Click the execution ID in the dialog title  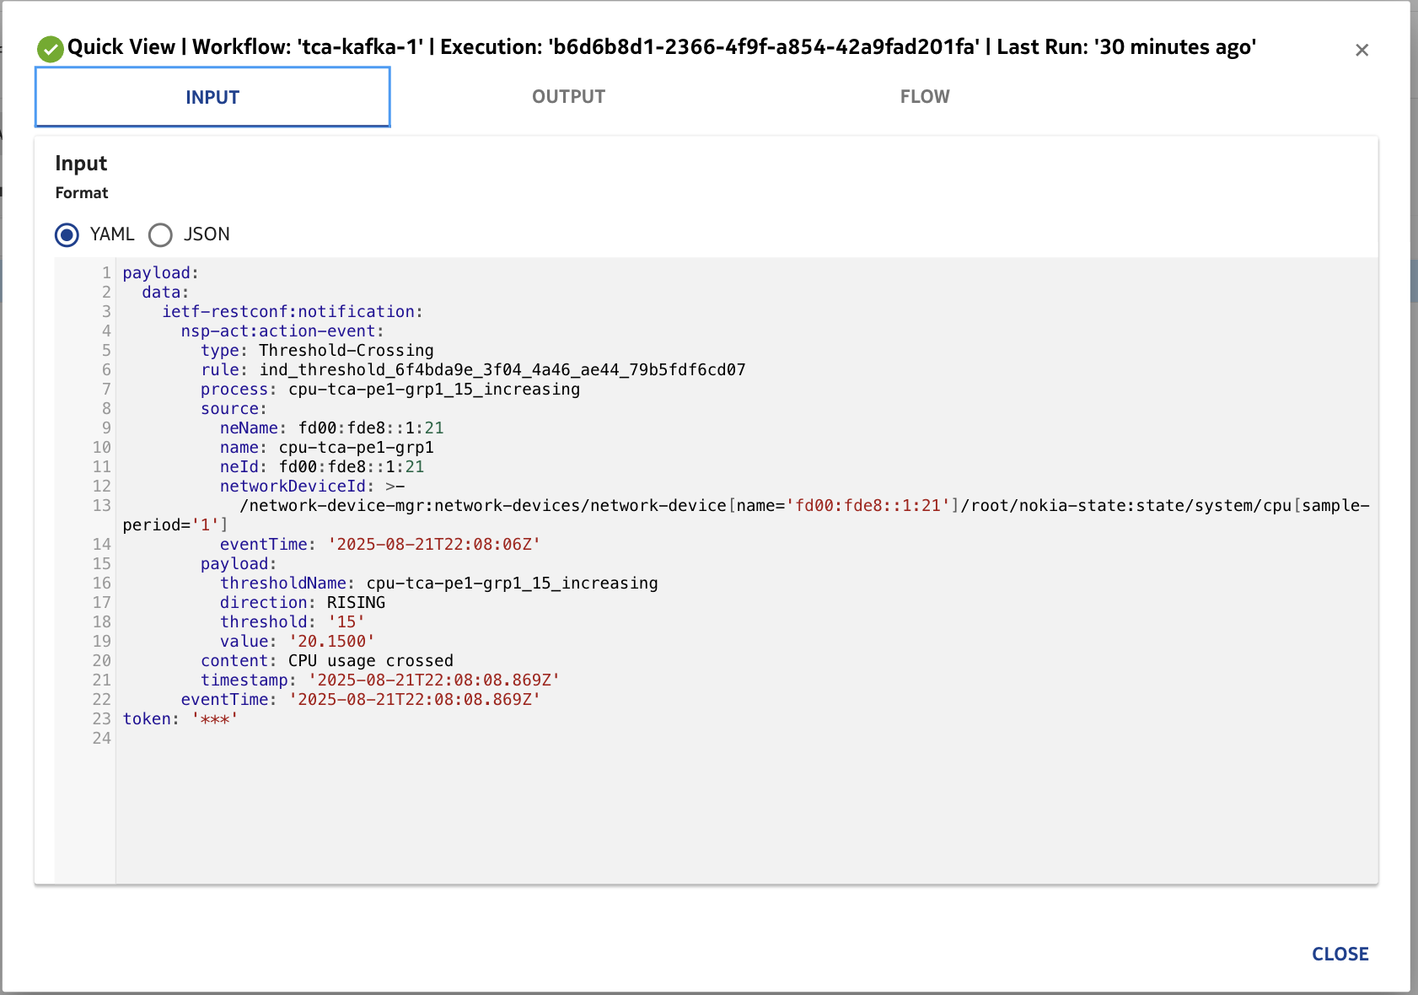pyautogui.click(x=764, y=47)
